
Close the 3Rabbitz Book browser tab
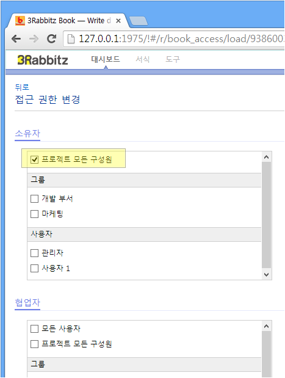118,21
